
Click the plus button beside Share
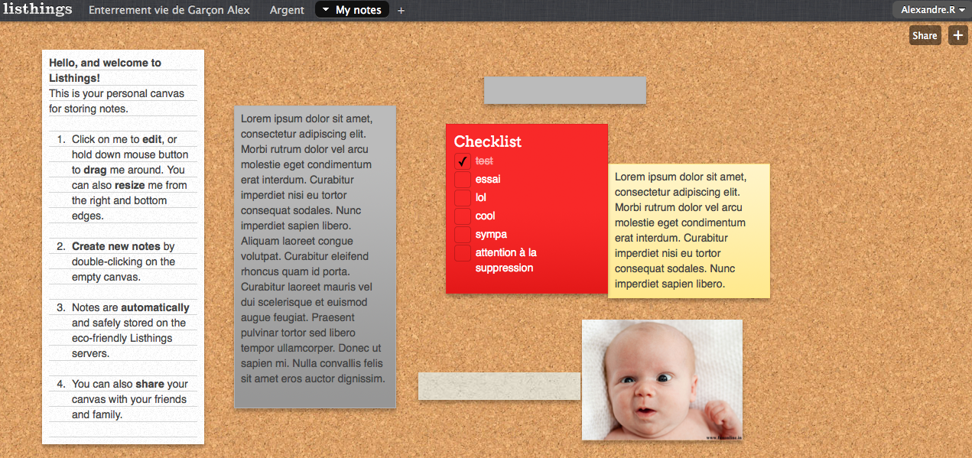(x=957, y=35)
